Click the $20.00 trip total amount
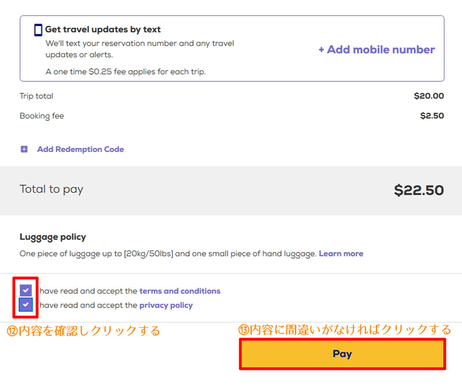 click(429, 96)
